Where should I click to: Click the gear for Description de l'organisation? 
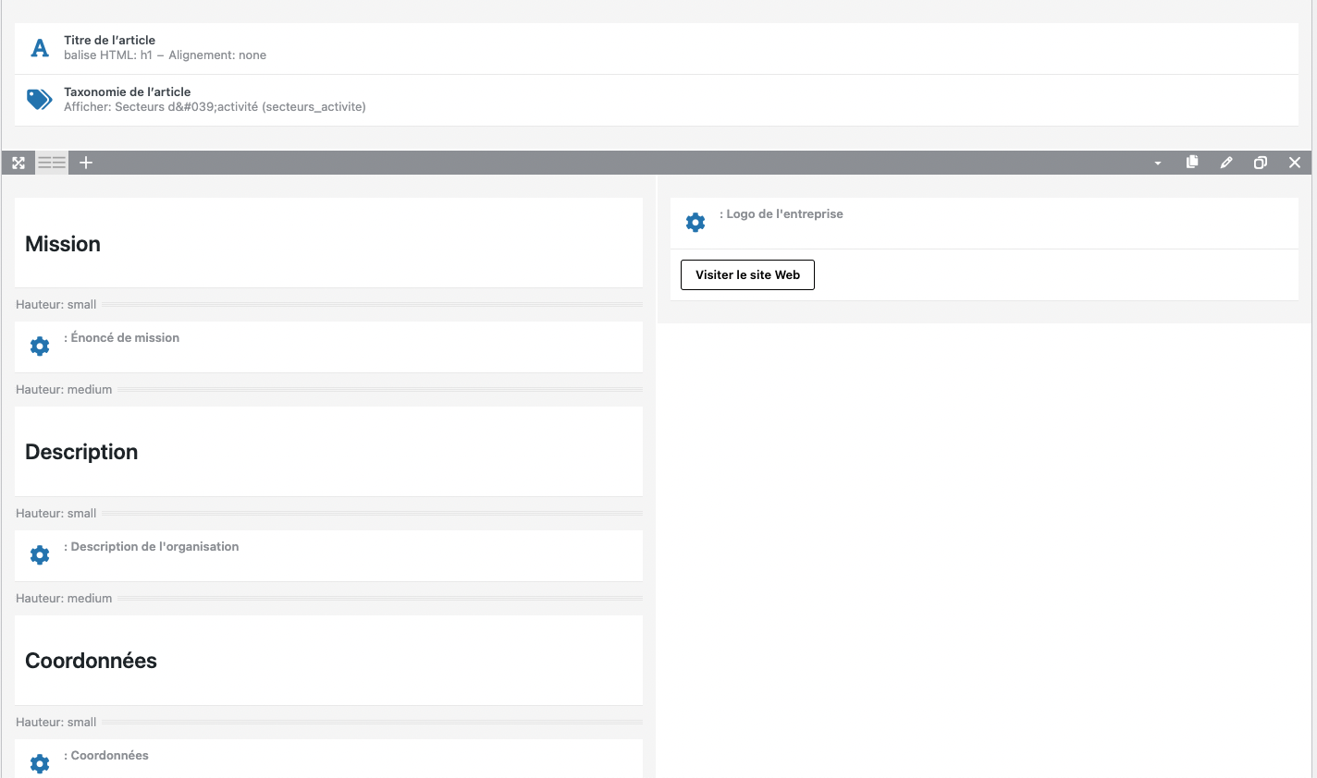click(x=40, y=555)
